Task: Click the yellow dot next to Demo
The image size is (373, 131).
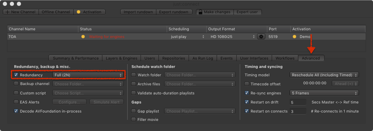Action: pos(294,37)
